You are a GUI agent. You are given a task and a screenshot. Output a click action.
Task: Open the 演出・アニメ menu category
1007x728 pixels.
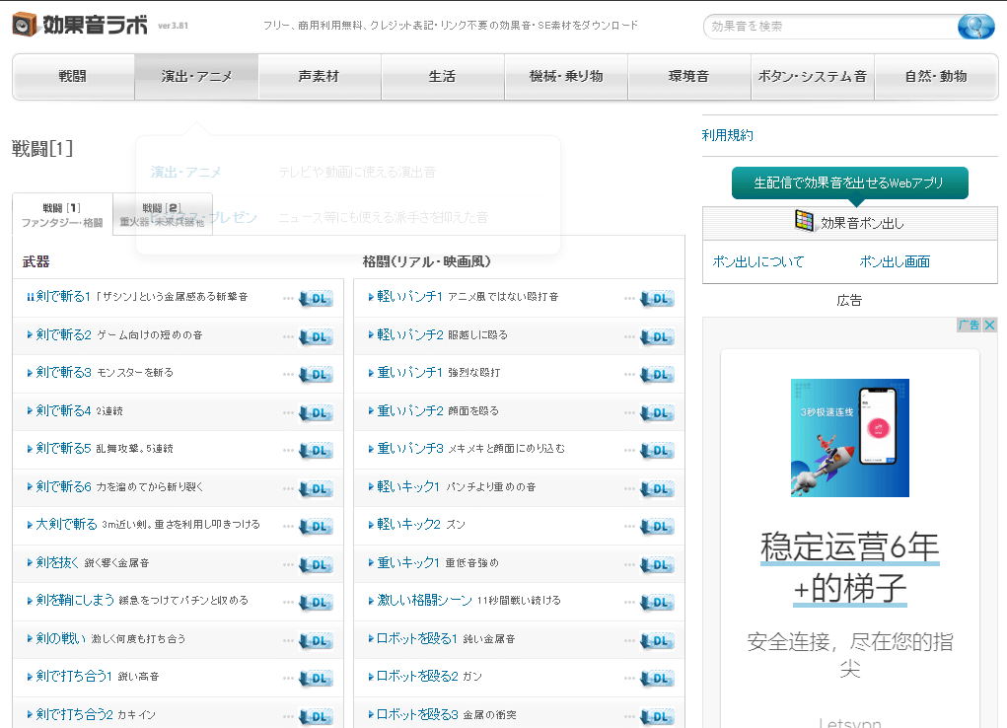click(196, 77)
